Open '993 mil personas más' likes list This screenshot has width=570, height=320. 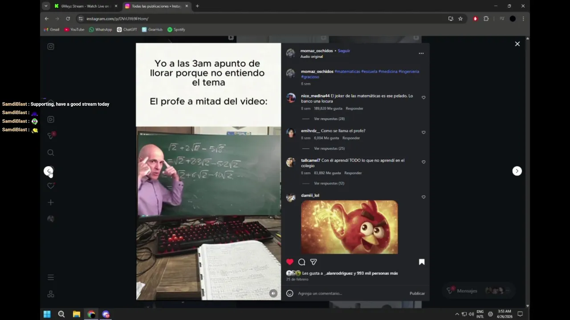[x=377, y=273]
